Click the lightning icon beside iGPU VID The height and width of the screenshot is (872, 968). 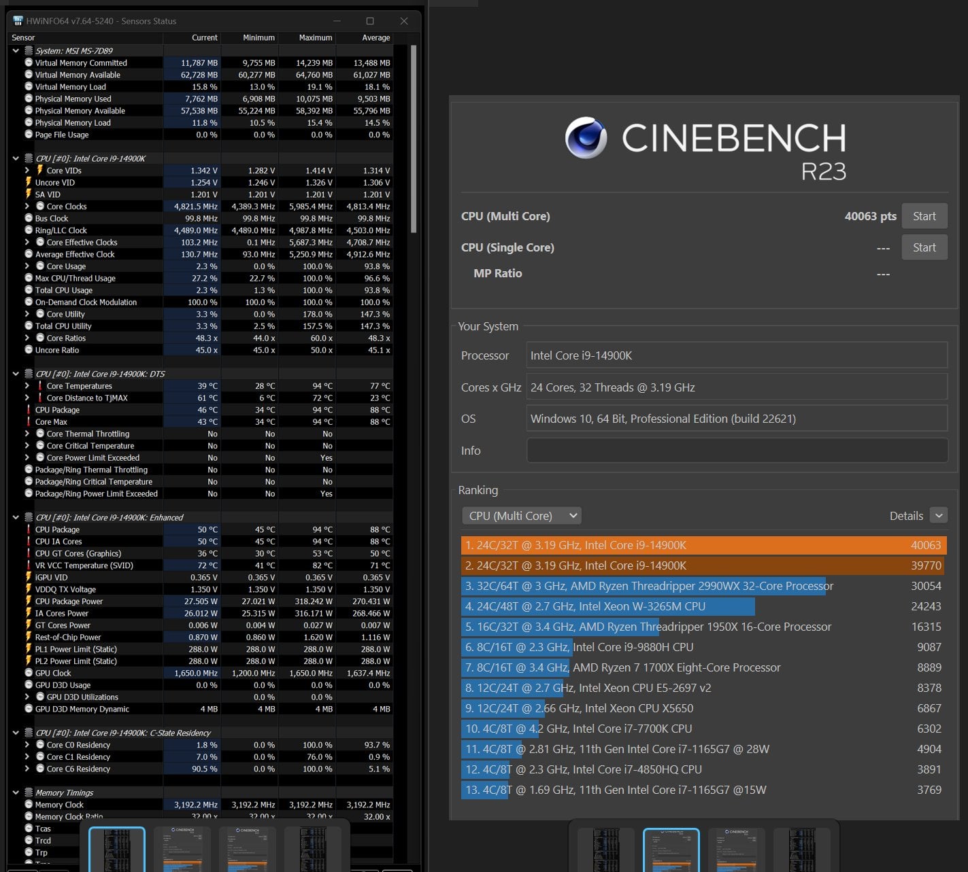(x=29, y=577)
